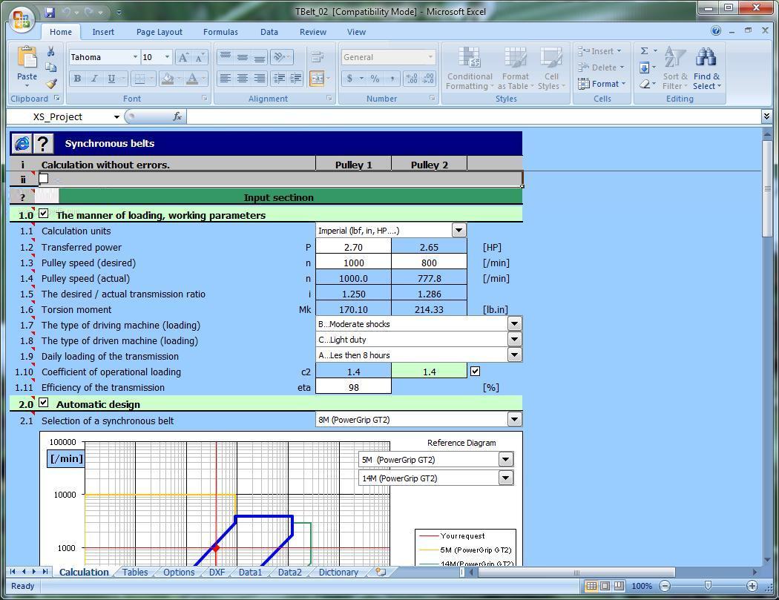Open Sort & Filter menu

(675, 68)
